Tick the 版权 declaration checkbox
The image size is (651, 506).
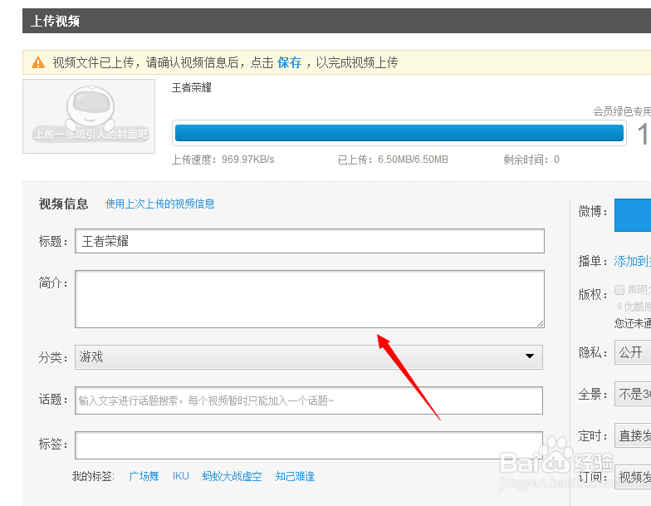(619, 289)
